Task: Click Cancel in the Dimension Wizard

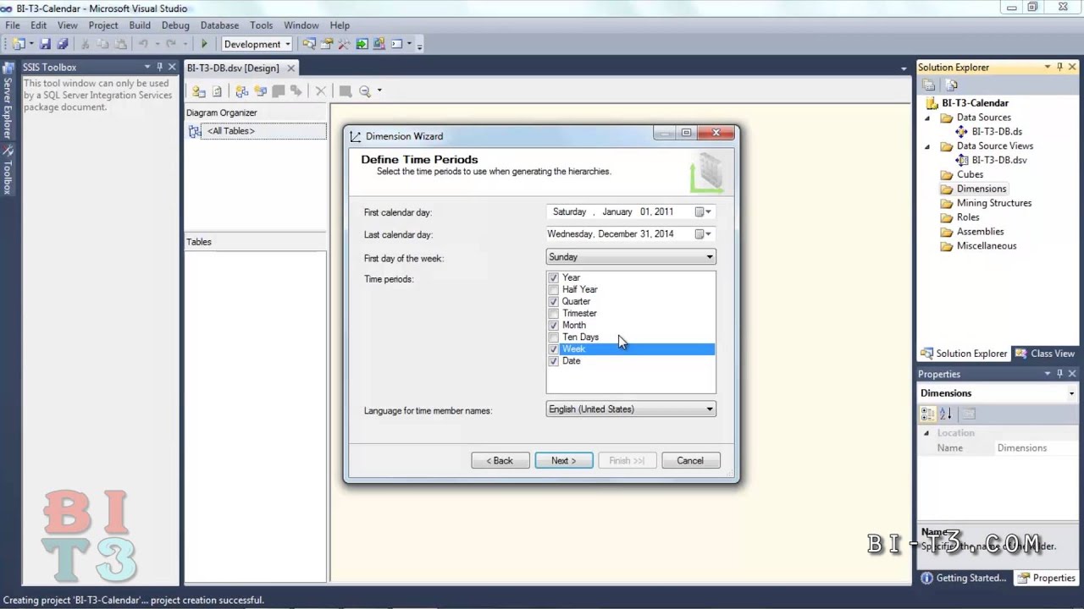Action: (x=690, y=461)
